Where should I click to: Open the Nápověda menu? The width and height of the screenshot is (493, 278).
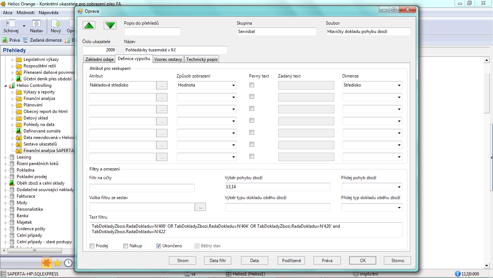coord(49,12)
